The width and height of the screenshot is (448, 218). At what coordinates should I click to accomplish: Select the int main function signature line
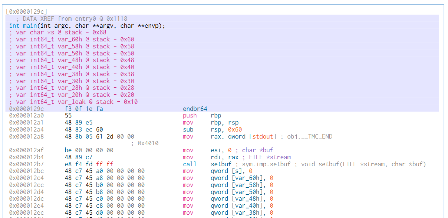(x=87, y=25)
